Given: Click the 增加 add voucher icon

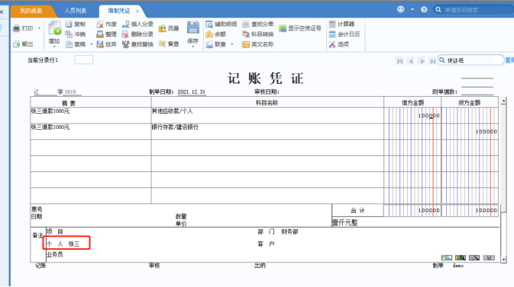Looking at the screenshot, I should click(54, 27).
